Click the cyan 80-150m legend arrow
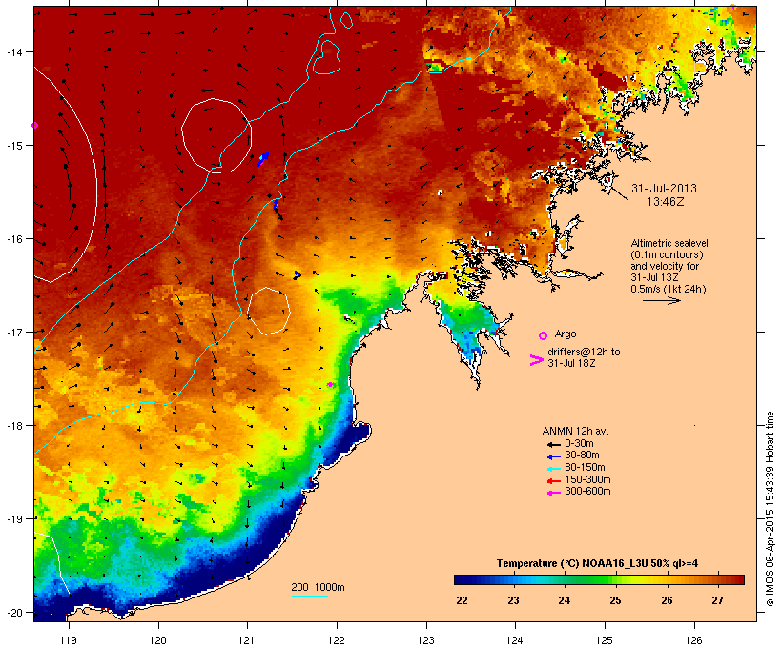 [553, 469]
